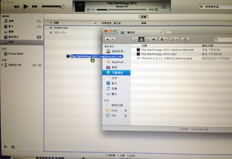The image size is (232, 159).
Task: Select 下載項目 in Finder sidebar
Action: (x=116, y=73)
